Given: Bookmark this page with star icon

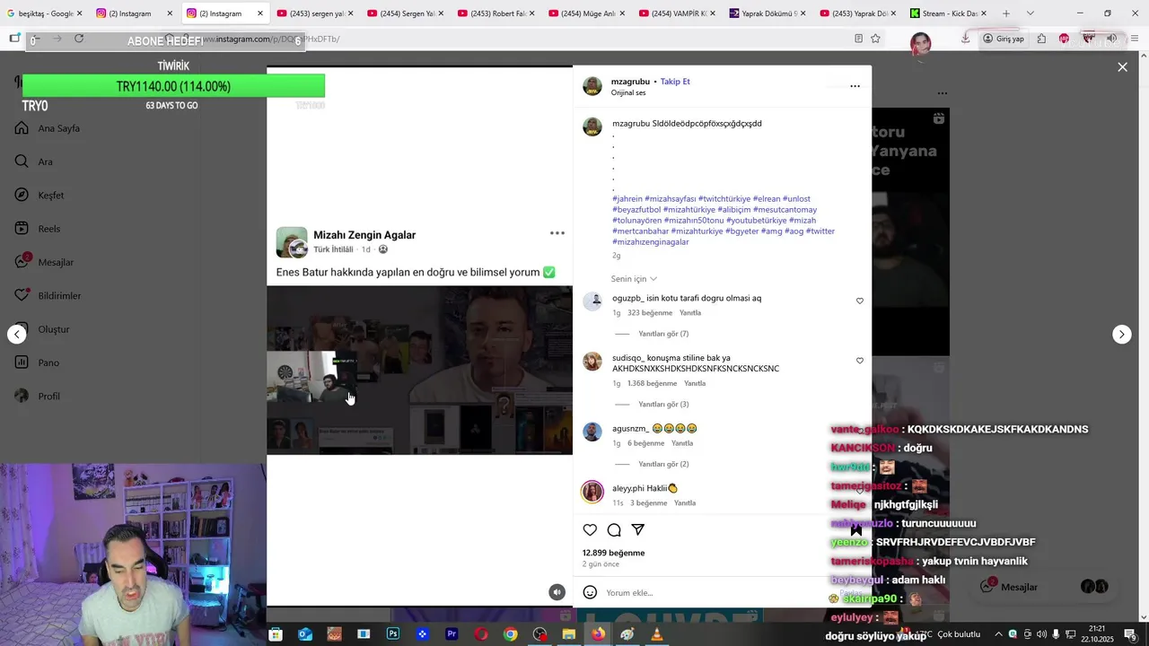Looking at the screenshot, I should (875, 39).
